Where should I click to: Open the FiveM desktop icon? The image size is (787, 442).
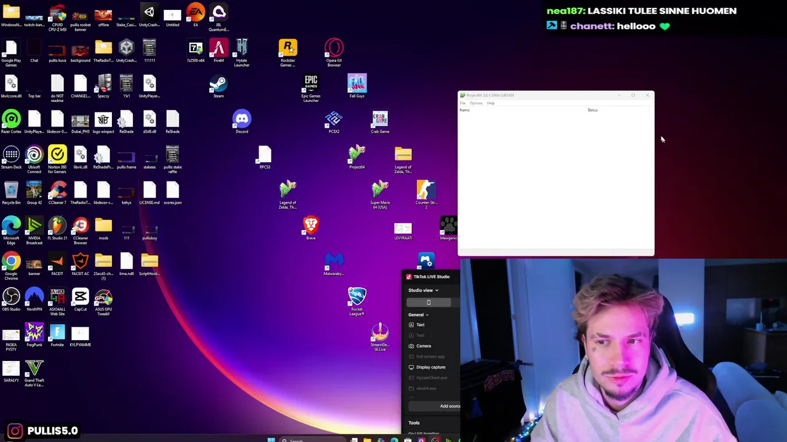(219, 51)
